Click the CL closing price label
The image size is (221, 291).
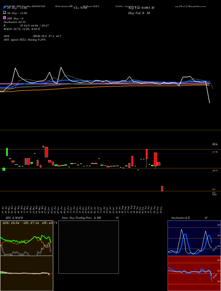[x=80, y=8]
